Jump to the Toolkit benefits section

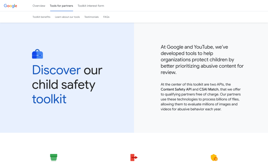pos(41,17)
